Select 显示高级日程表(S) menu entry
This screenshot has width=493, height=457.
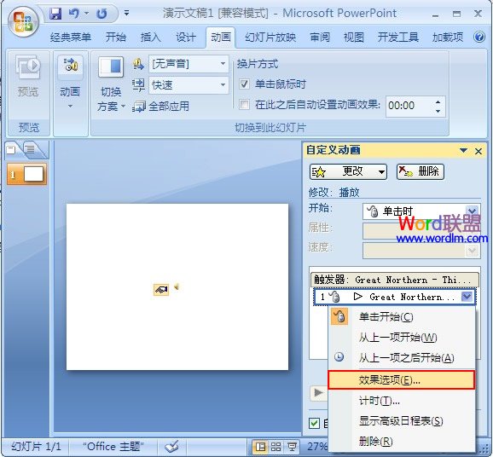(401, 421)
